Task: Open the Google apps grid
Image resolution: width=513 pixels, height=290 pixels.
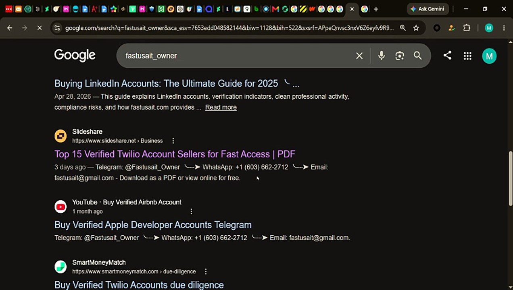Action: coord(467,56)
